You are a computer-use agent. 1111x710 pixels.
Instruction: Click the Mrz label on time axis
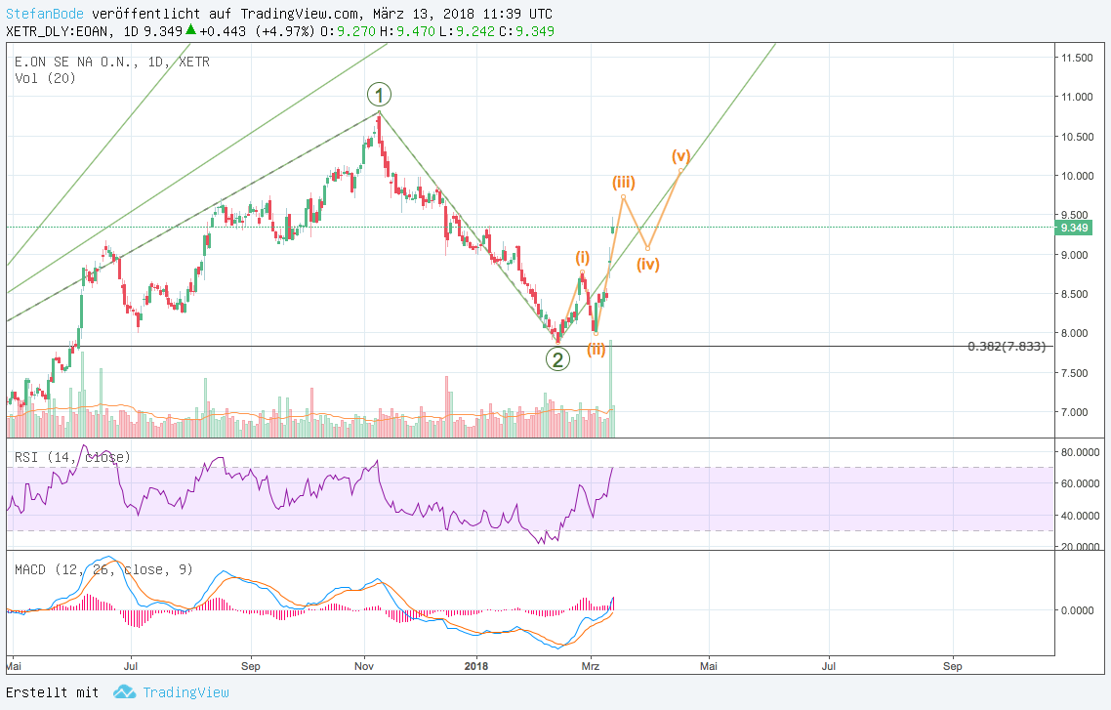(591, 666)
